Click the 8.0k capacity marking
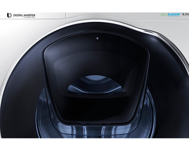This screenshot has width=189, height=151. (185, 14)
